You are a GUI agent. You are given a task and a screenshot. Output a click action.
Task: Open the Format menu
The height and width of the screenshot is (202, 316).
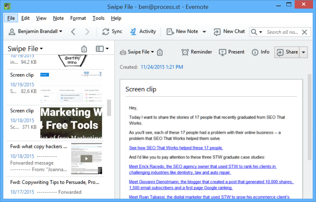78,18
